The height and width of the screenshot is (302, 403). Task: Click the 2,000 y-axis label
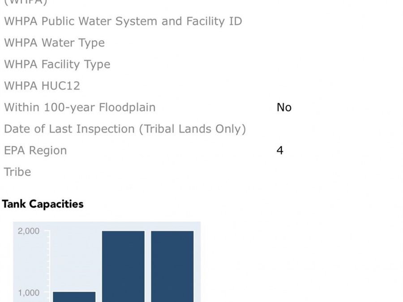(x=29, y=231)
